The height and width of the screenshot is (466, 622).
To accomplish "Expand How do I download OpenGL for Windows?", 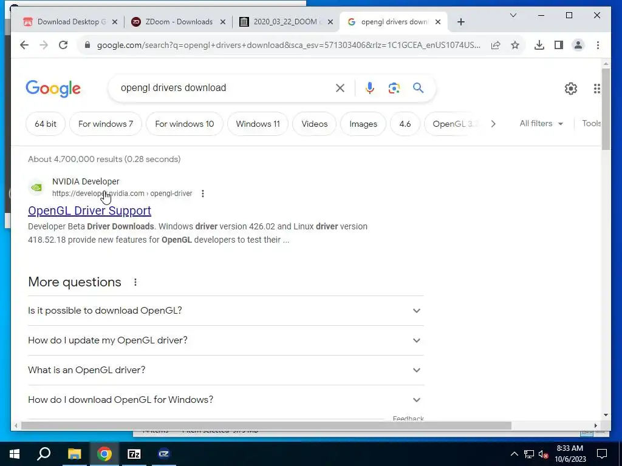I will [x=226, y=400].
